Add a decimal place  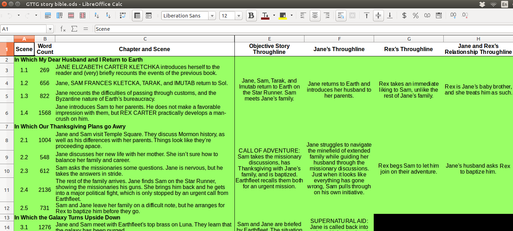coord(453,16)
